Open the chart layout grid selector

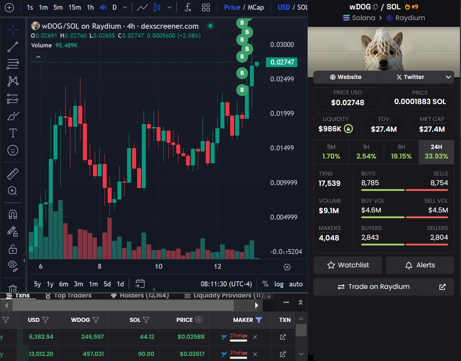(206, 7)
